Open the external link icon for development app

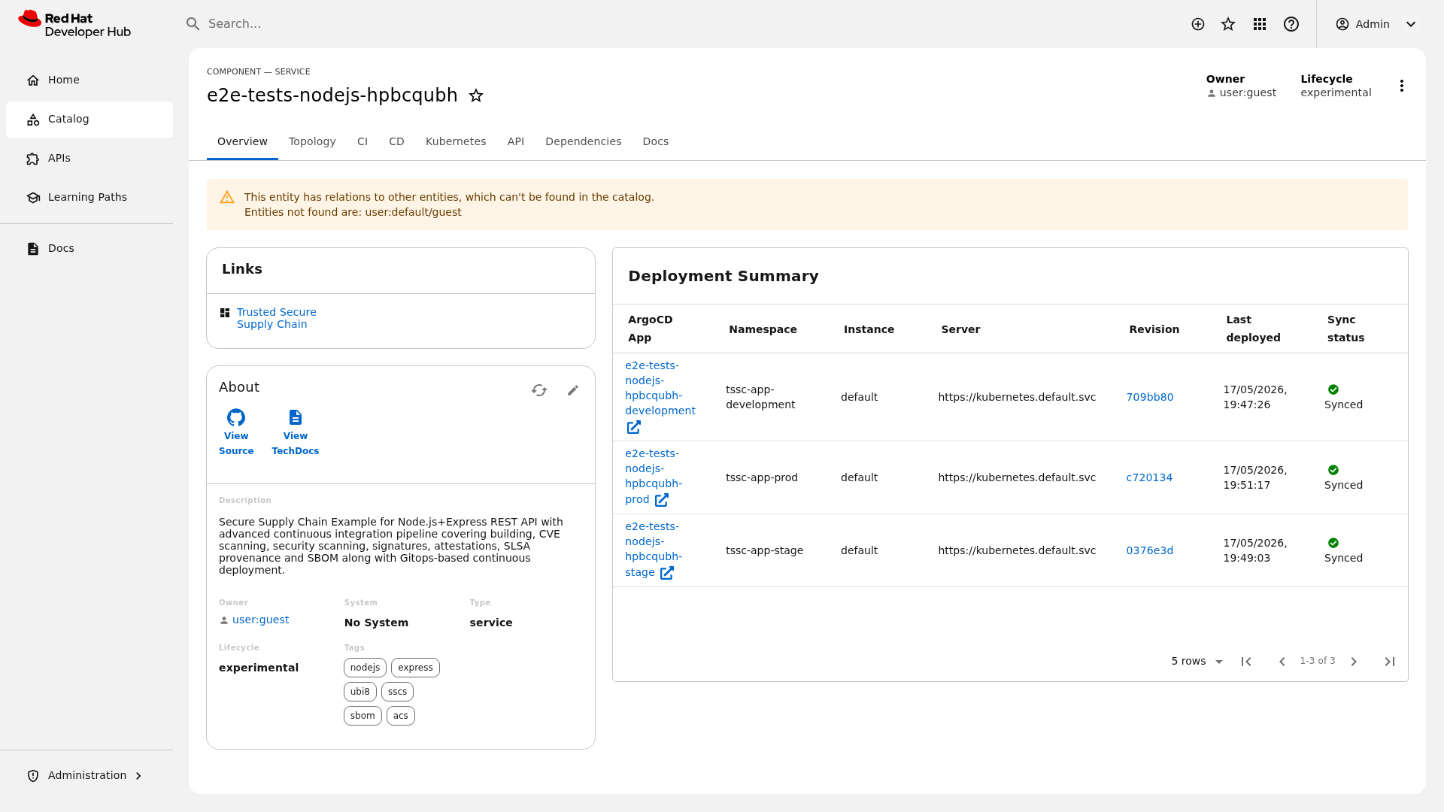tap(634, 427)
